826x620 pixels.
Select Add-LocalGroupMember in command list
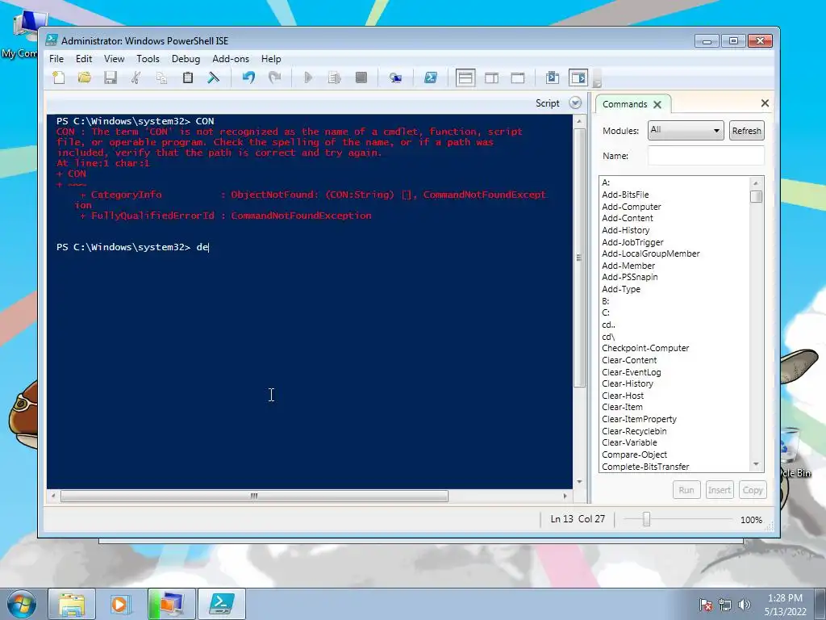[651, 253]
